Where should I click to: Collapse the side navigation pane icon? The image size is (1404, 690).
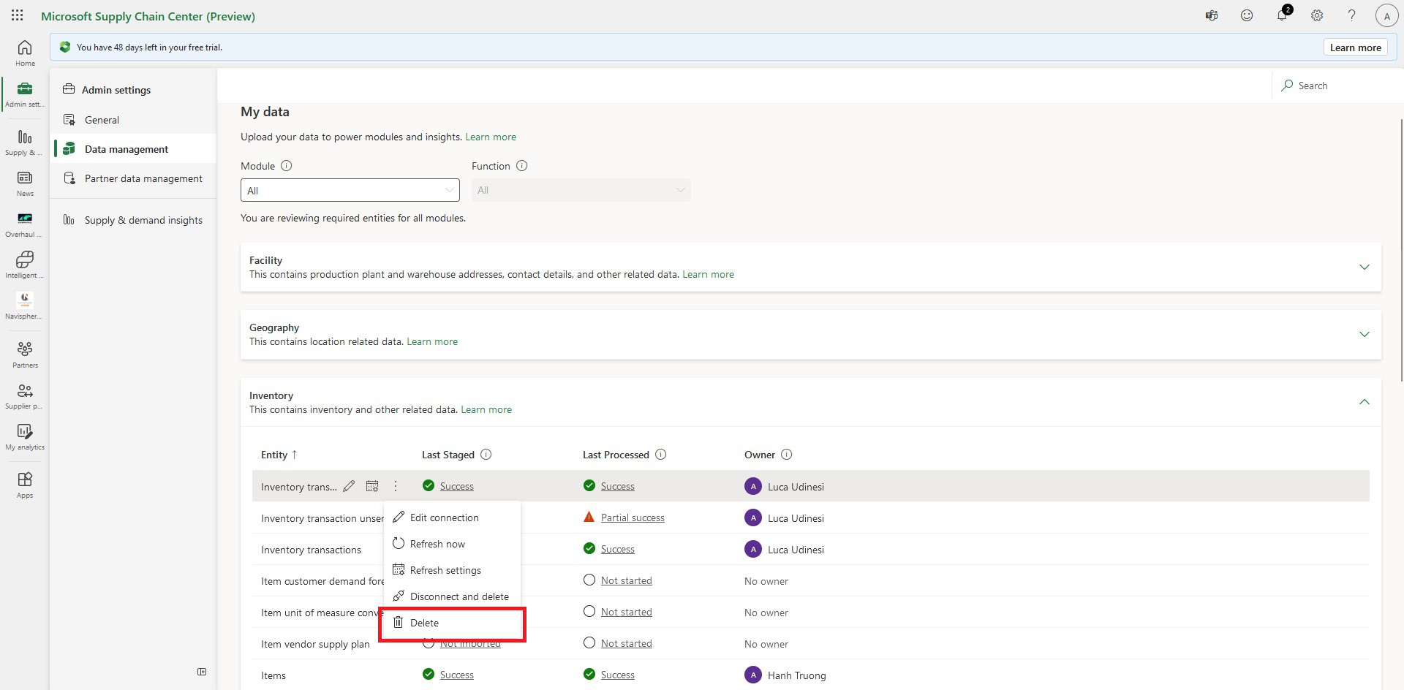click(x=202, y=672)
